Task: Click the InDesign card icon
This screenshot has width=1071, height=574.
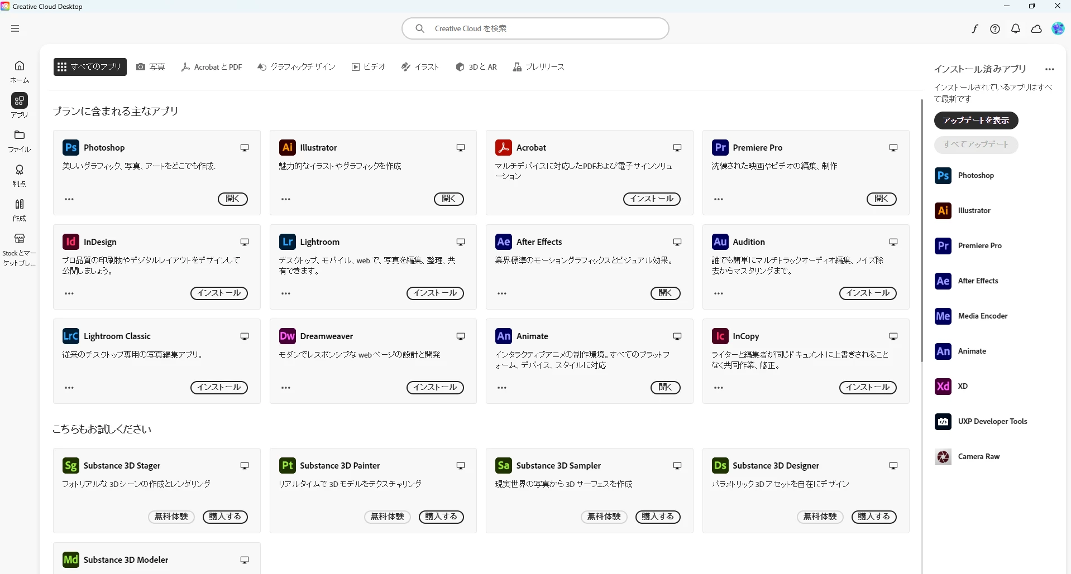Action: point(71,242)
